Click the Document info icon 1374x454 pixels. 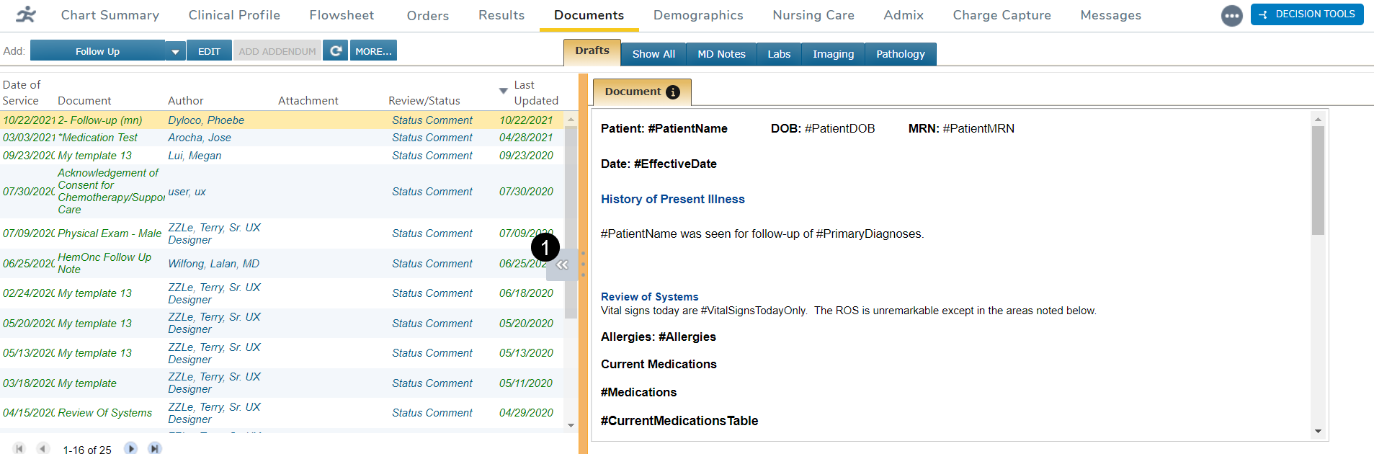(x=673, y=92)
